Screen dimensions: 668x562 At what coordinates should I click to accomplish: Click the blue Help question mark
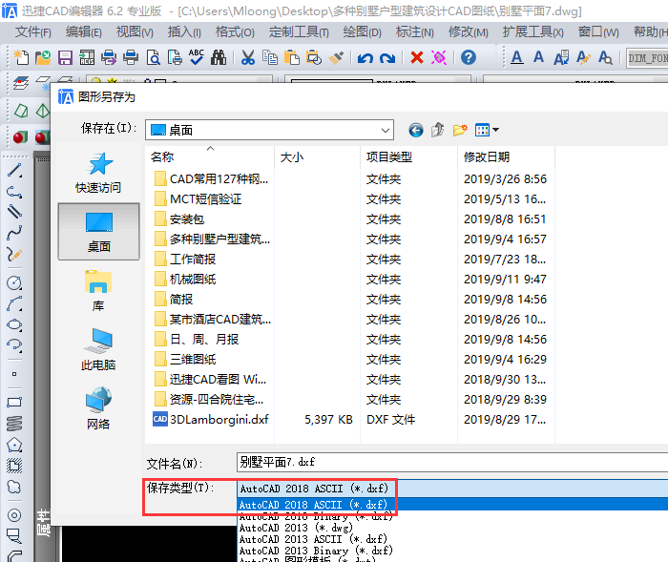(x=469, y=57)
